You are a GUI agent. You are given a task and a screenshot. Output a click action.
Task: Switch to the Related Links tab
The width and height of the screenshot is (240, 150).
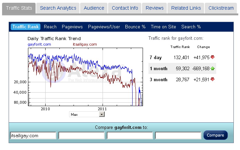click(186, 8)
